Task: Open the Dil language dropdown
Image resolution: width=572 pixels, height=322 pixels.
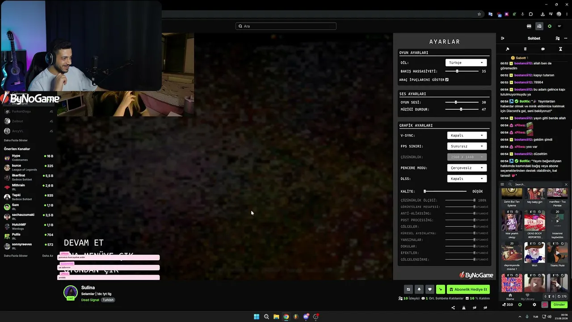Action: [x=466, y=63]
